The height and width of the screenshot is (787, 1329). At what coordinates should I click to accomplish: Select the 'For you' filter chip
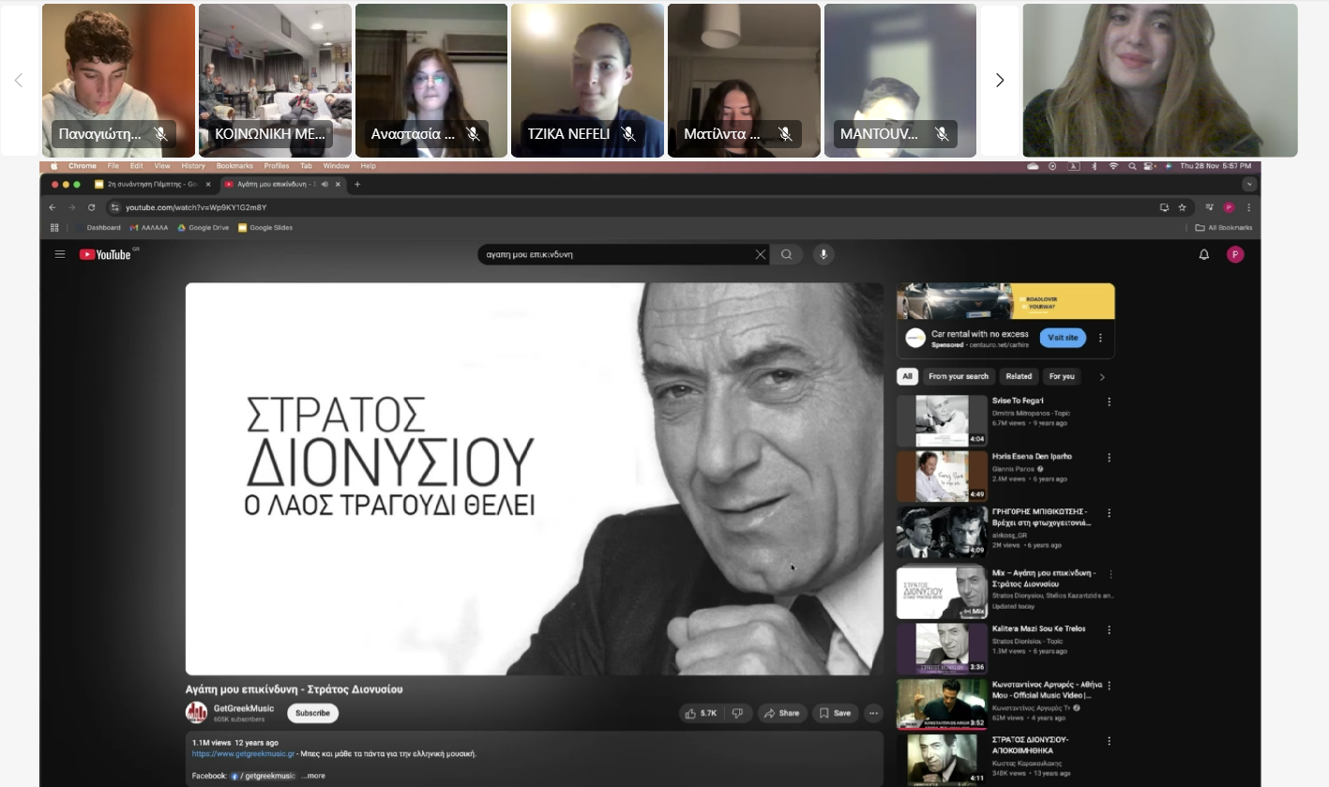click(1062, 376)
